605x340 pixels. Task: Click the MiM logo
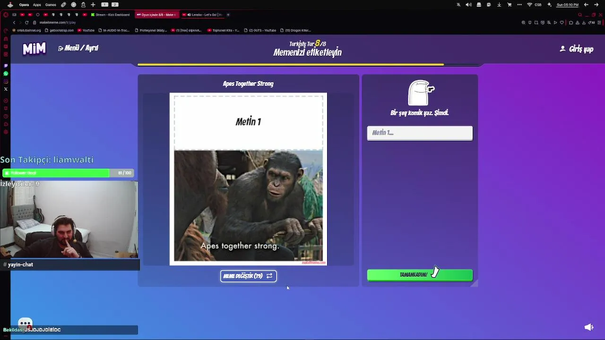pos(35,49)
